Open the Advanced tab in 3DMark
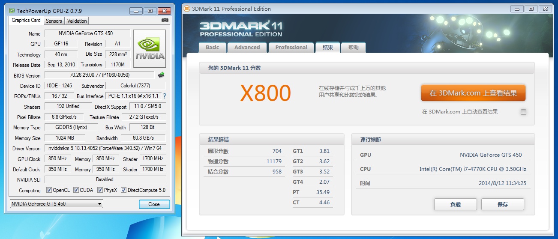Screen dimensions: 558x239 coord(247,48)
